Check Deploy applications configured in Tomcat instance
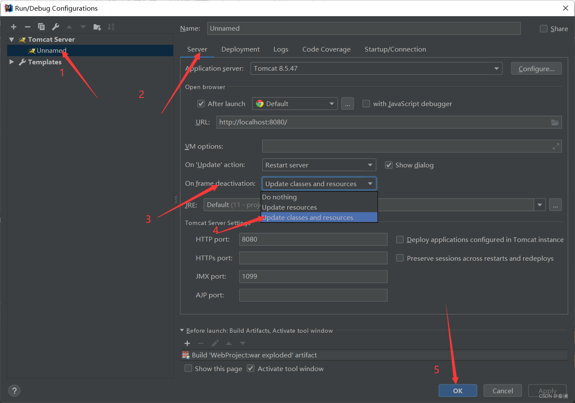 pyautogui.click(x=400, y=239)
